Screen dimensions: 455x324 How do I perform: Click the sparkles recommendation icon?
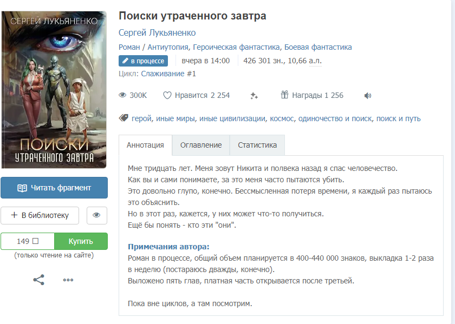254,95
